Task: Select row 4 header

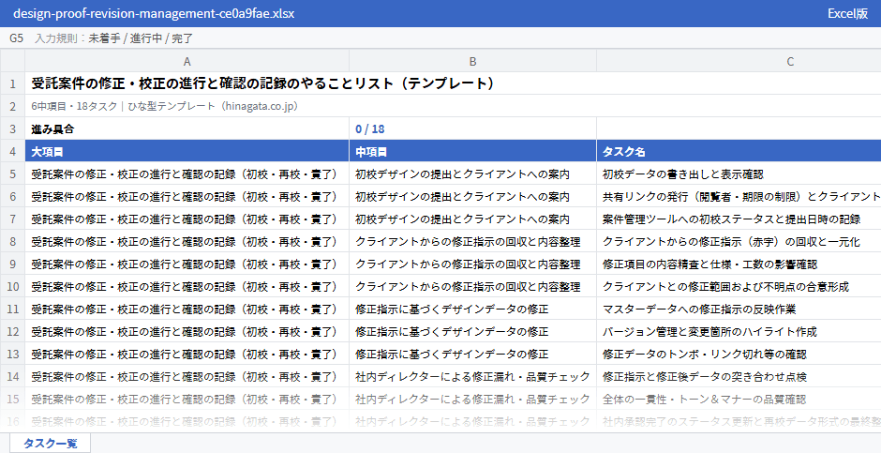Action: click(12, 152)
